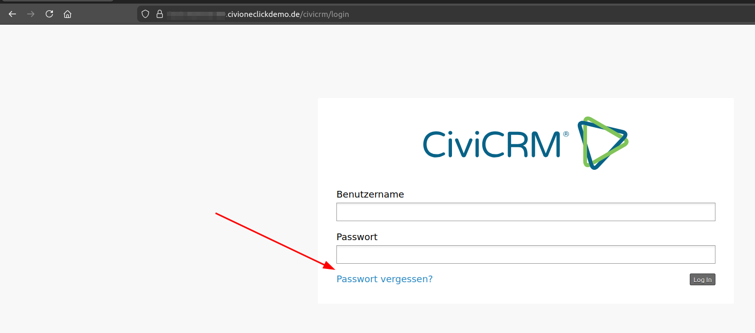
Task: Click the CiviCRM triangle logo icon
Action: coord(602,143)
